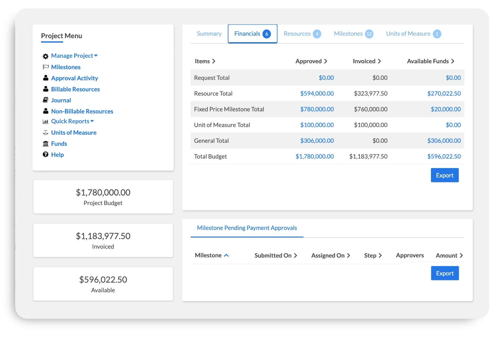Switch to the Summary tab

[x=209, y=34]
